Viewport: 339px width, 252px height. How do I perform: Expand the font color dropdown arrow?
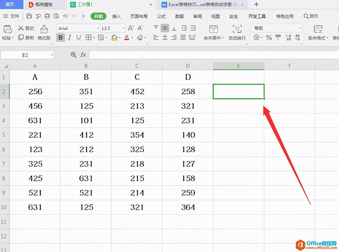point(132,38)
